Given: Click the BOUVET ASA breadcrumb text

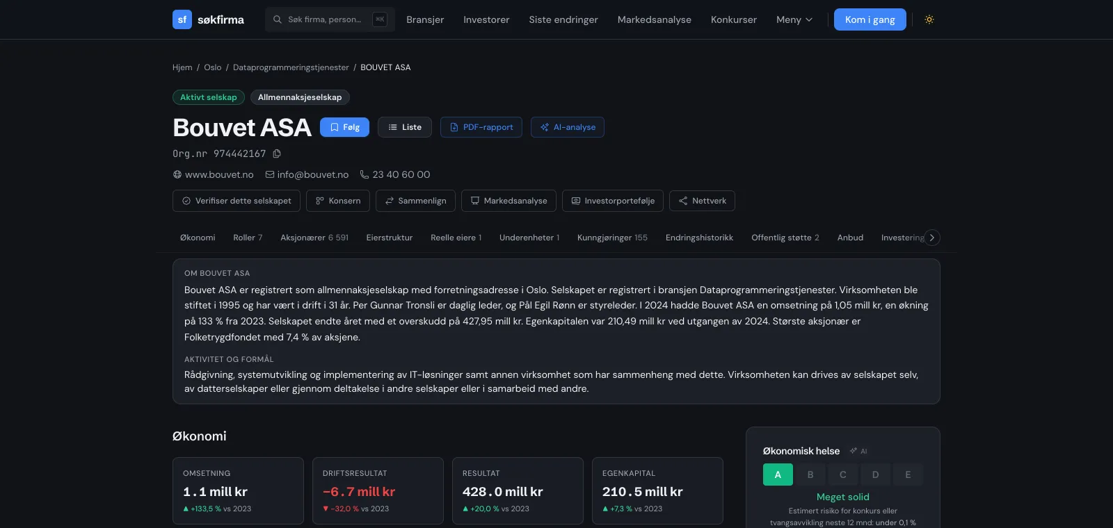Looking at the screenshot, I should [x=385, y=67].
